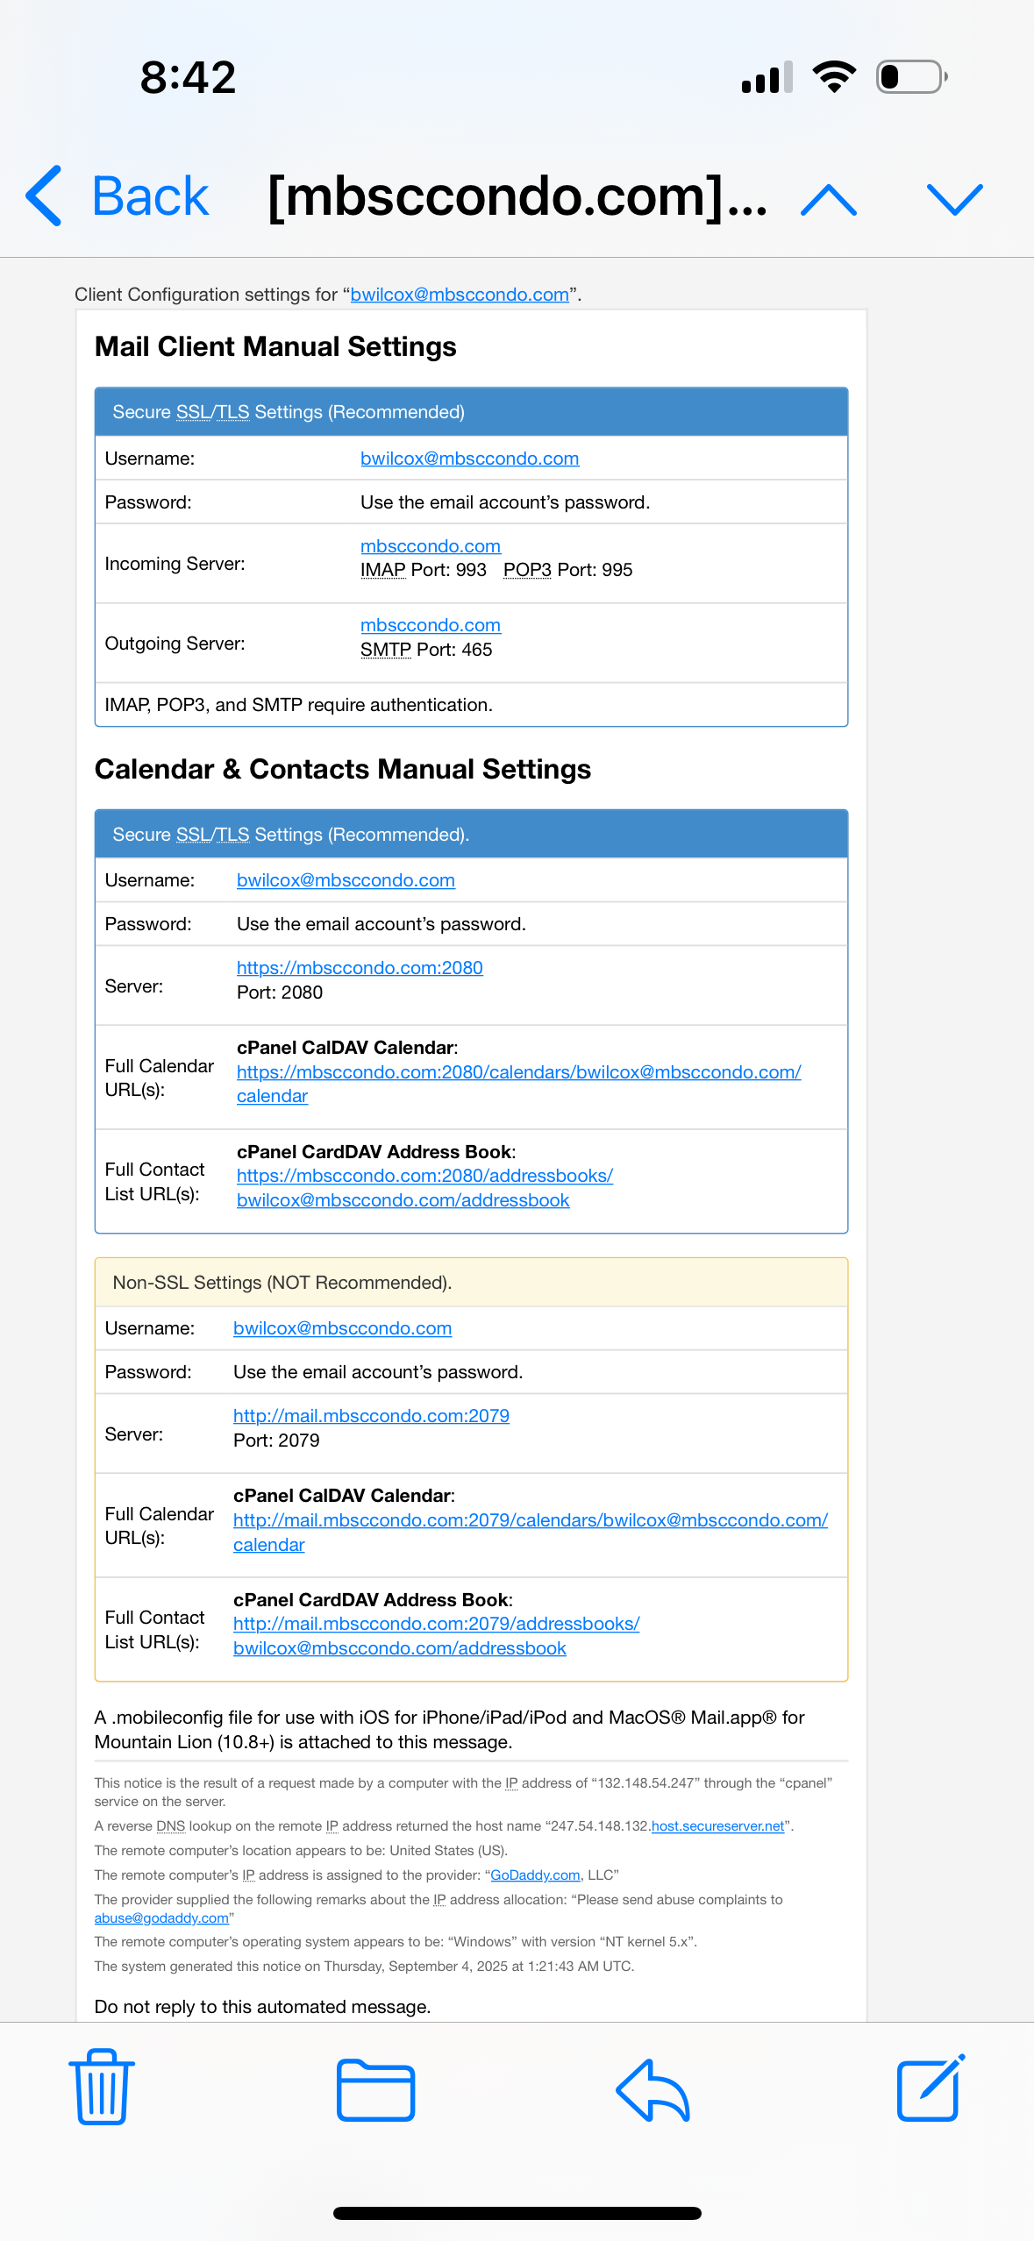Open the http://mail.mbsccondo.com:2079 server link
The width and height of the screenshot is (1034, 2241).
pyautogui.click(x=371, y=1416)
